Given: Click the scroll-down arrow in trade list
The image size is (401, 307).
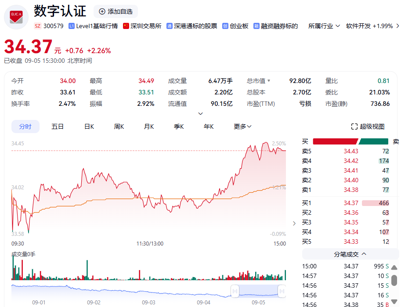Looking at the screenshot, I should [x=394, y=304].
